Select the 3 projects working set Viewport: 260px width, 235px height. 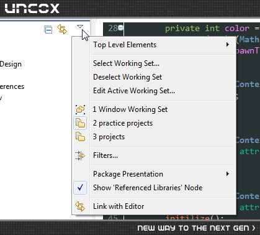[109, 137]
